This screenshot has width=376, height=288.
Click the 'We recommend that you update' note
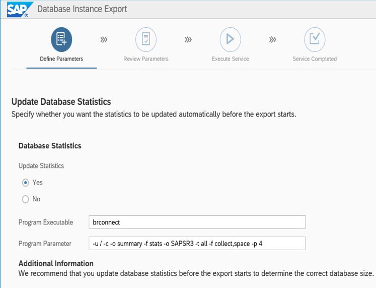(196, 273)
